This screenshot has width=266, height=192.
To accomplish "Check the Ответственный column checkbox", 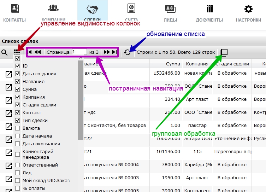I will [x=18, y=165].
